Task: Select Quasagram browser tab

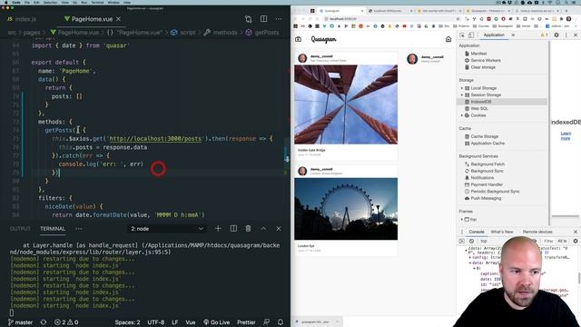Action: coord(341,11)
